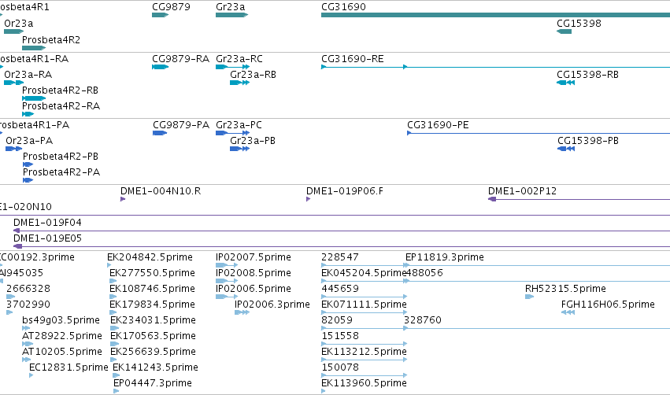Select Prosbeta4R2-PB protein glyph
The height and width of the screenshot is (395, 670).
click(28, 164)
